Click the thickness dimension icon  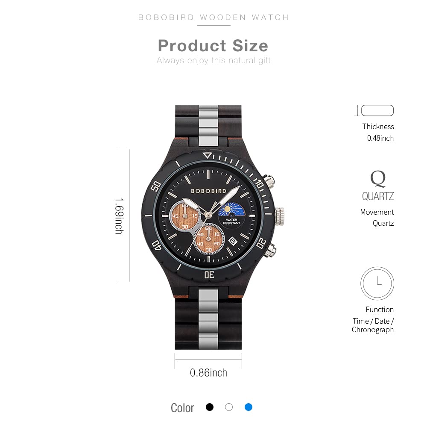click(x=374, y=110)
